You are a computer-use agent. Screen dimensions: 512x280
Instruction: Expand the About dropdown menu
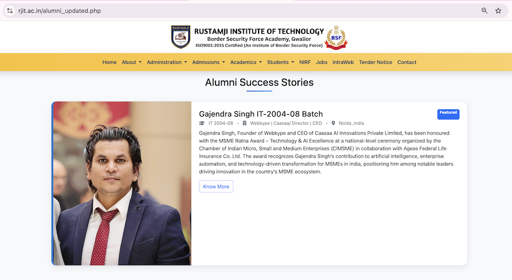click(132, 62)
